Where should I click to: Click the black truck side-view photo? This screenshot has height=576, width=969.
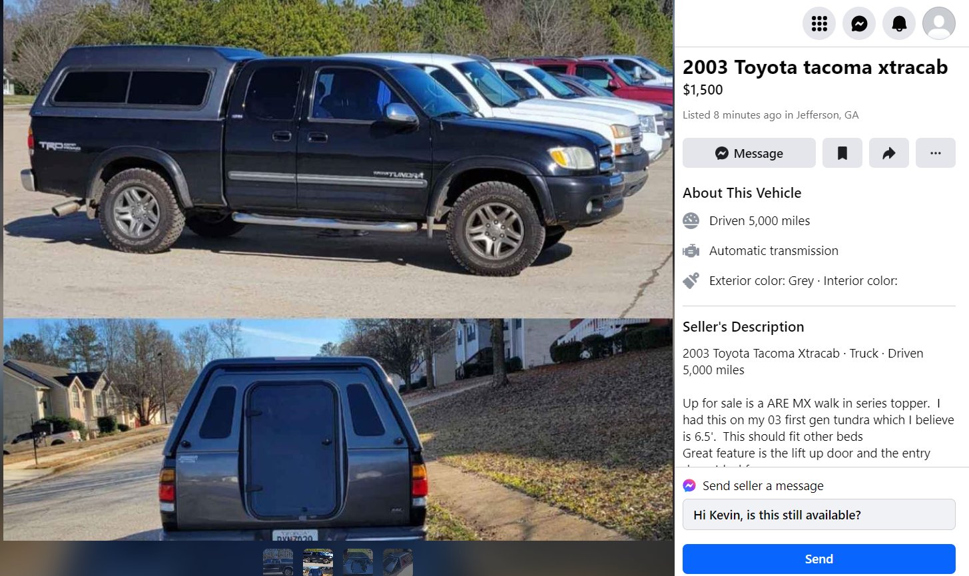[338, 158]
